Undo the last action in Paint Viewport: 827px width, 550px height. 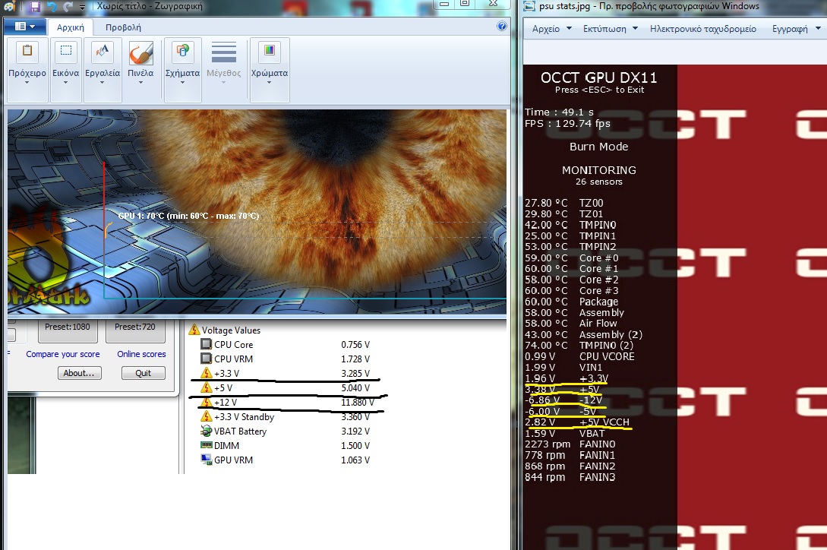pos(52,6)
